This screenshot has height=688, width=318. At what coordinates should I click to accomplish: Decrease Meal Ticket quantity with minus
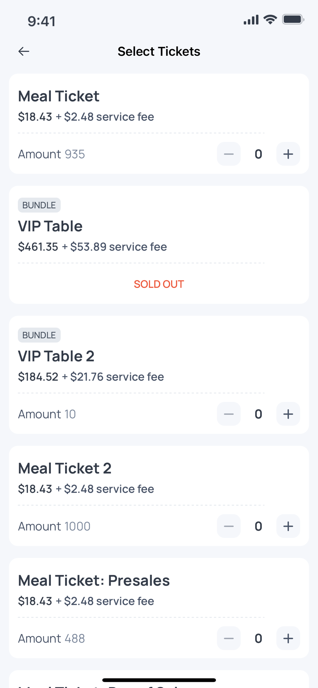[x=229, y=154]
